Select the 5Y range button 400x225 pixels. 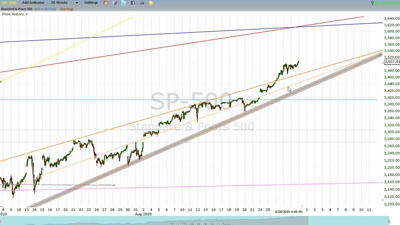172,223
